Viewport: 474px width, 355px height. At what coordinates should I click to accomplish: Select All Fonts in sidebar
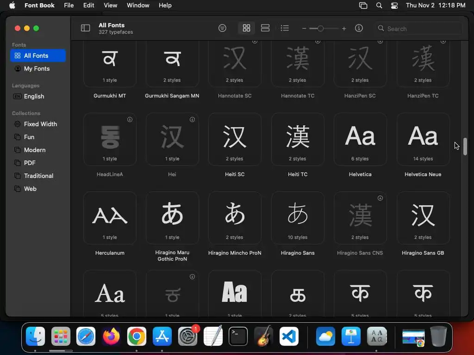pos(38,55)
